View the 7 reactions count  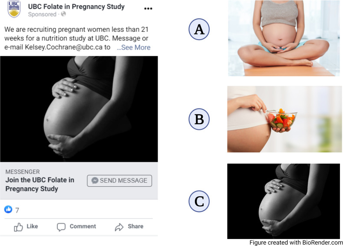tap(17, 210)
